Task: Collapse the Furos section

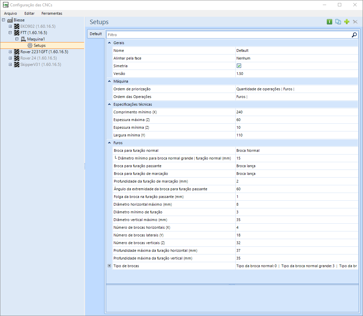Action: (110, 143)
